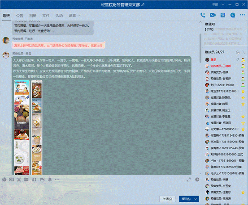The width and height of the screenshot is (248, 205).
Task: Open the picture icon to send an image
Action: click(x=42, y=180)
